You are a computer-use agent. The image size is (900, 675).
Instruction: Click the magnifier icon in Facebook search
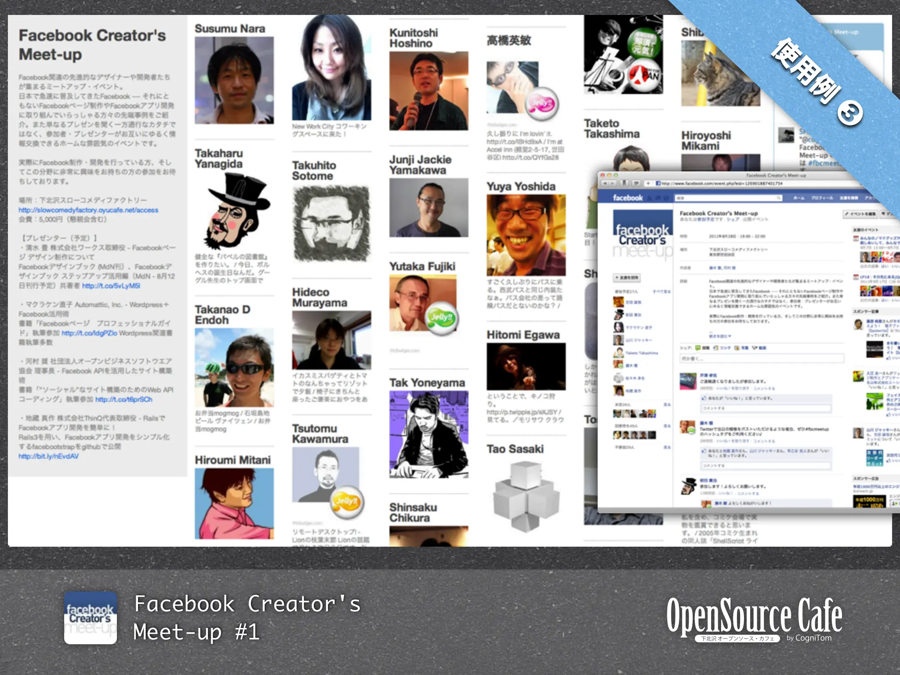pyautogui.click(x=779, y=198)
